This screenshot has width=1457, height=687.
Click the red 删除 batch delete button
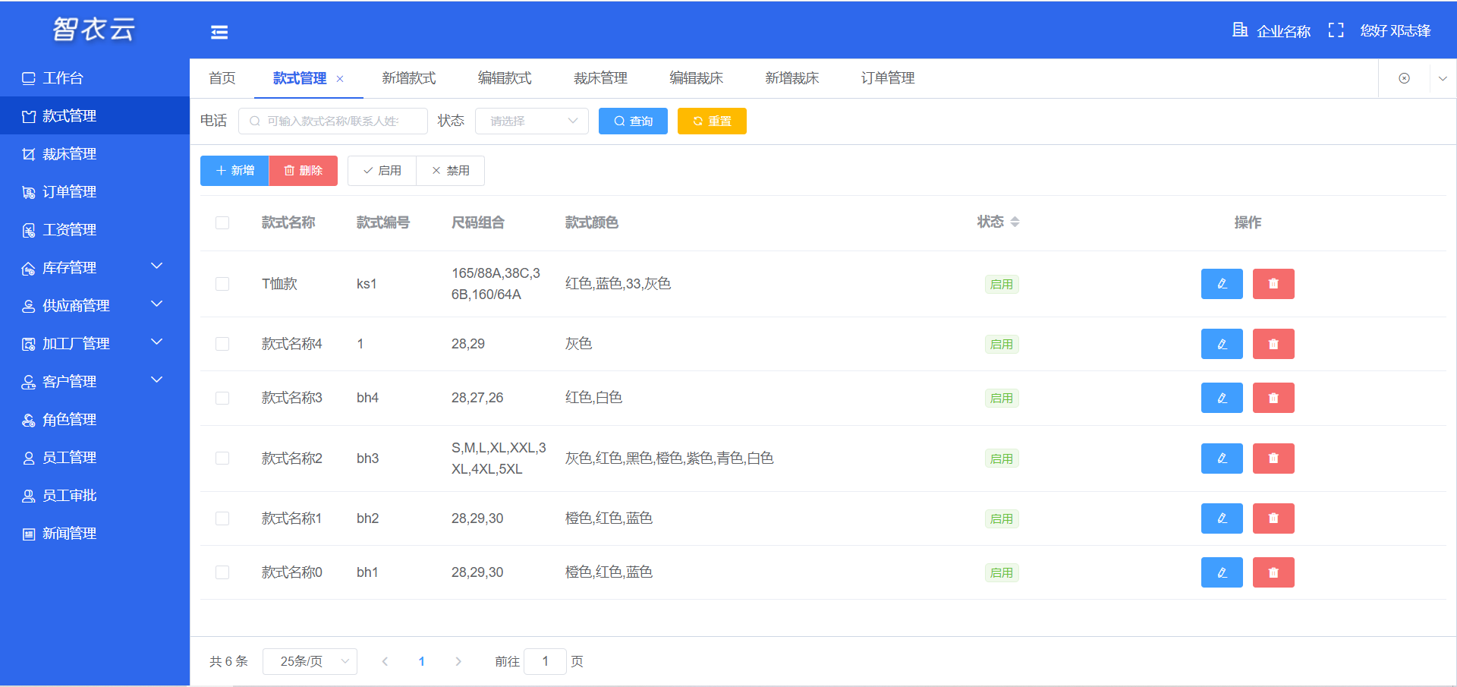click(x=304, y=171)
